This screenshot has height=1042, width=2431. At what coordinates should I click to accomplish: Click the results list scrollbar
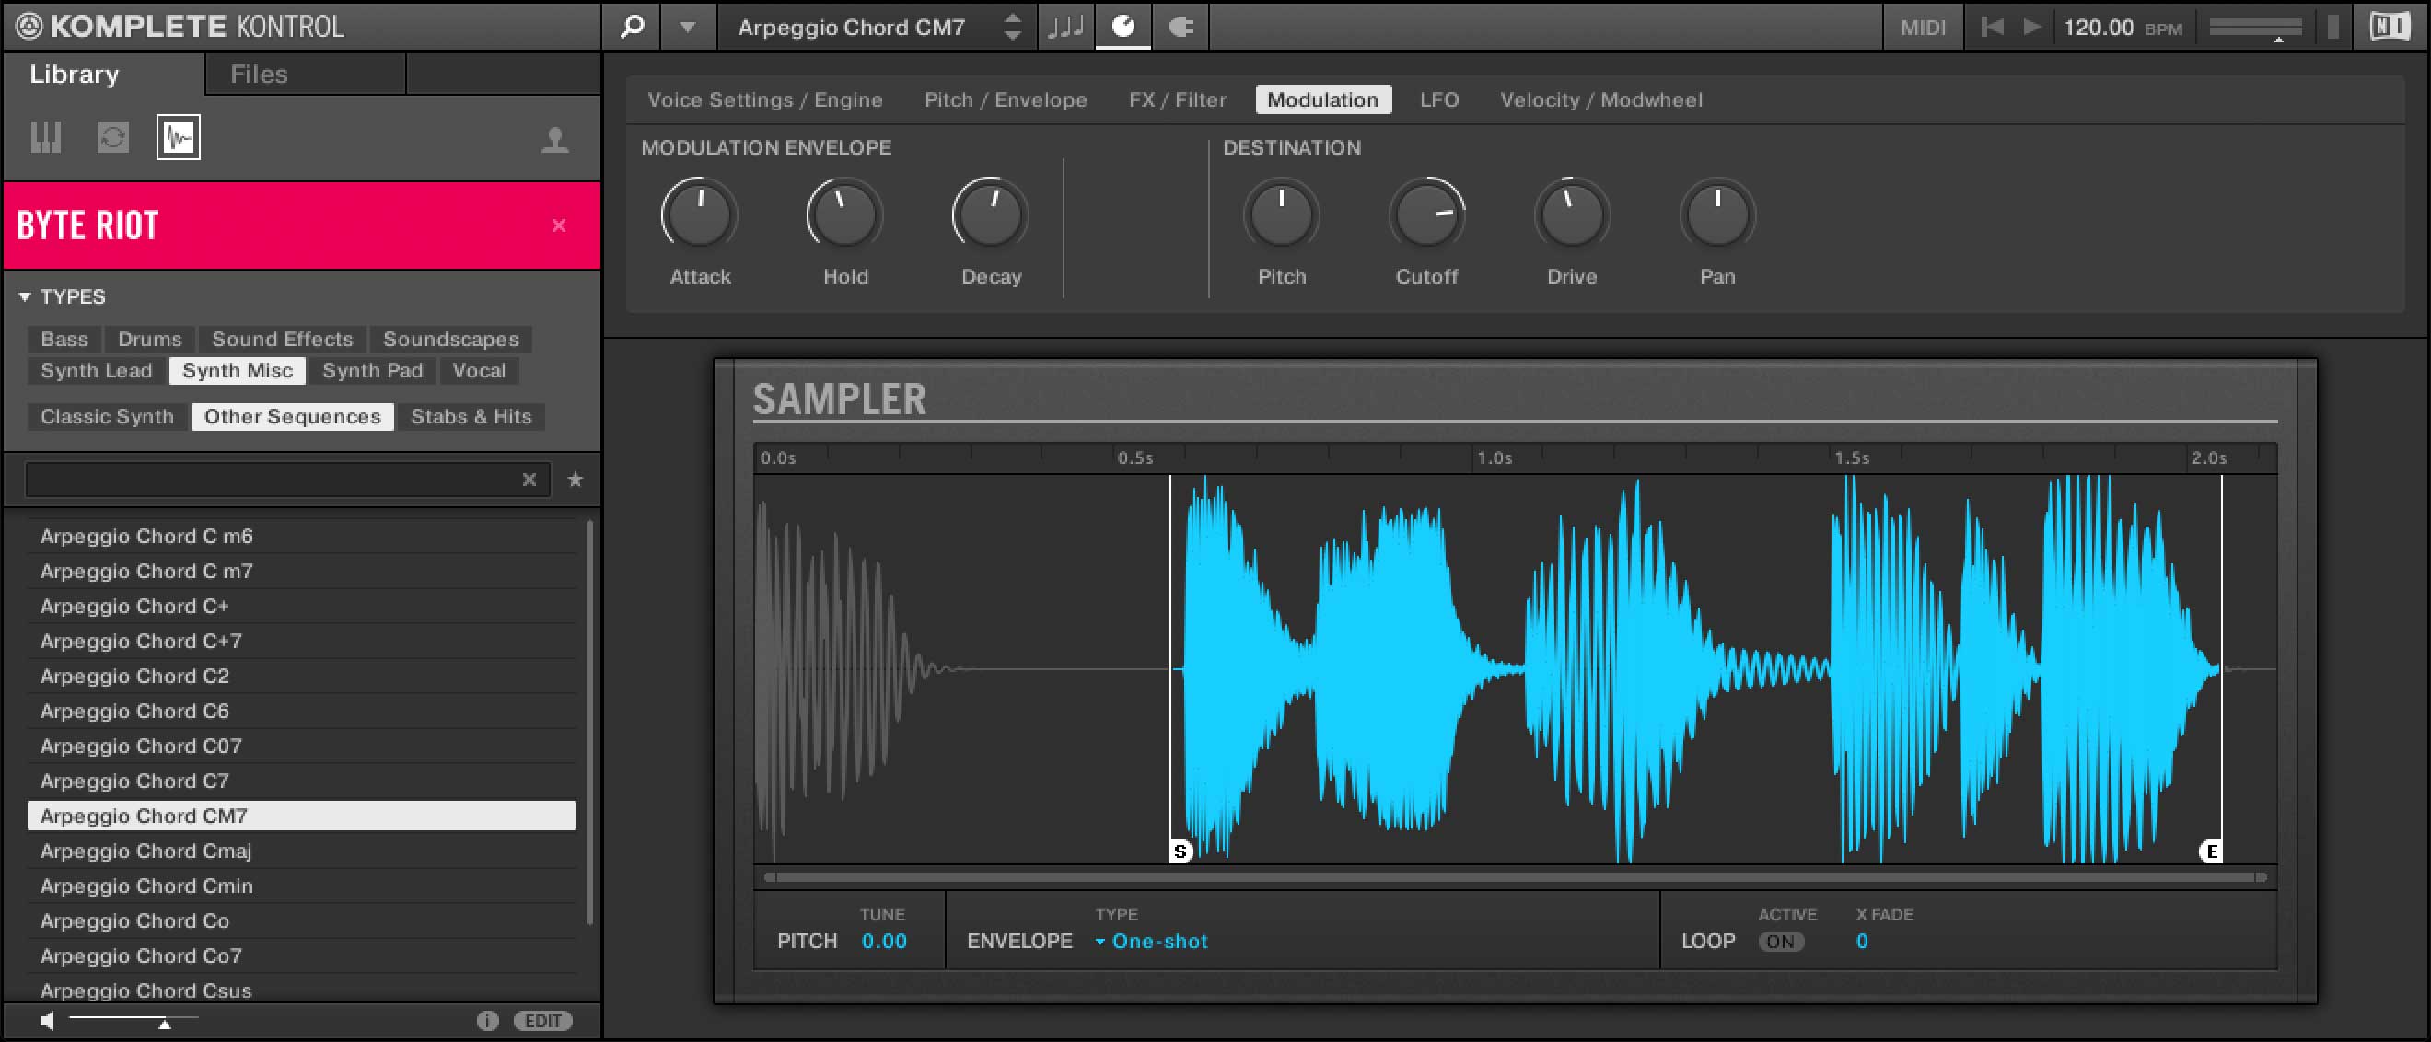click(x=591, y=722)
